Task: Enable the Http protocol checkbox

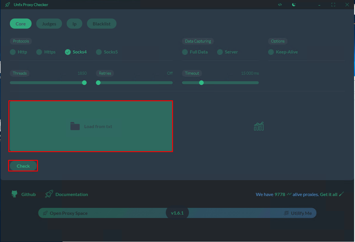Action: [x=13, y=52]
